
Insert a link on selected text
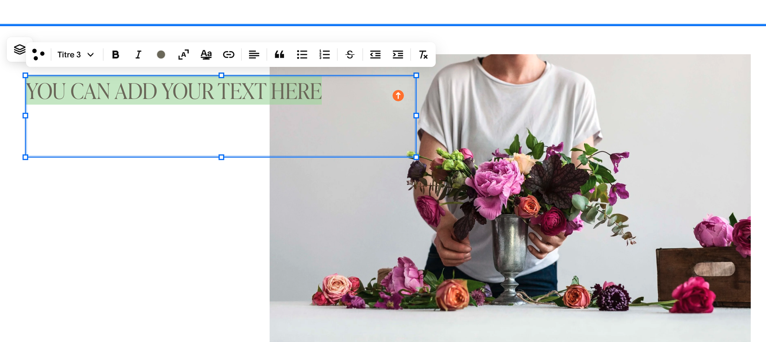tap(229, 55)
